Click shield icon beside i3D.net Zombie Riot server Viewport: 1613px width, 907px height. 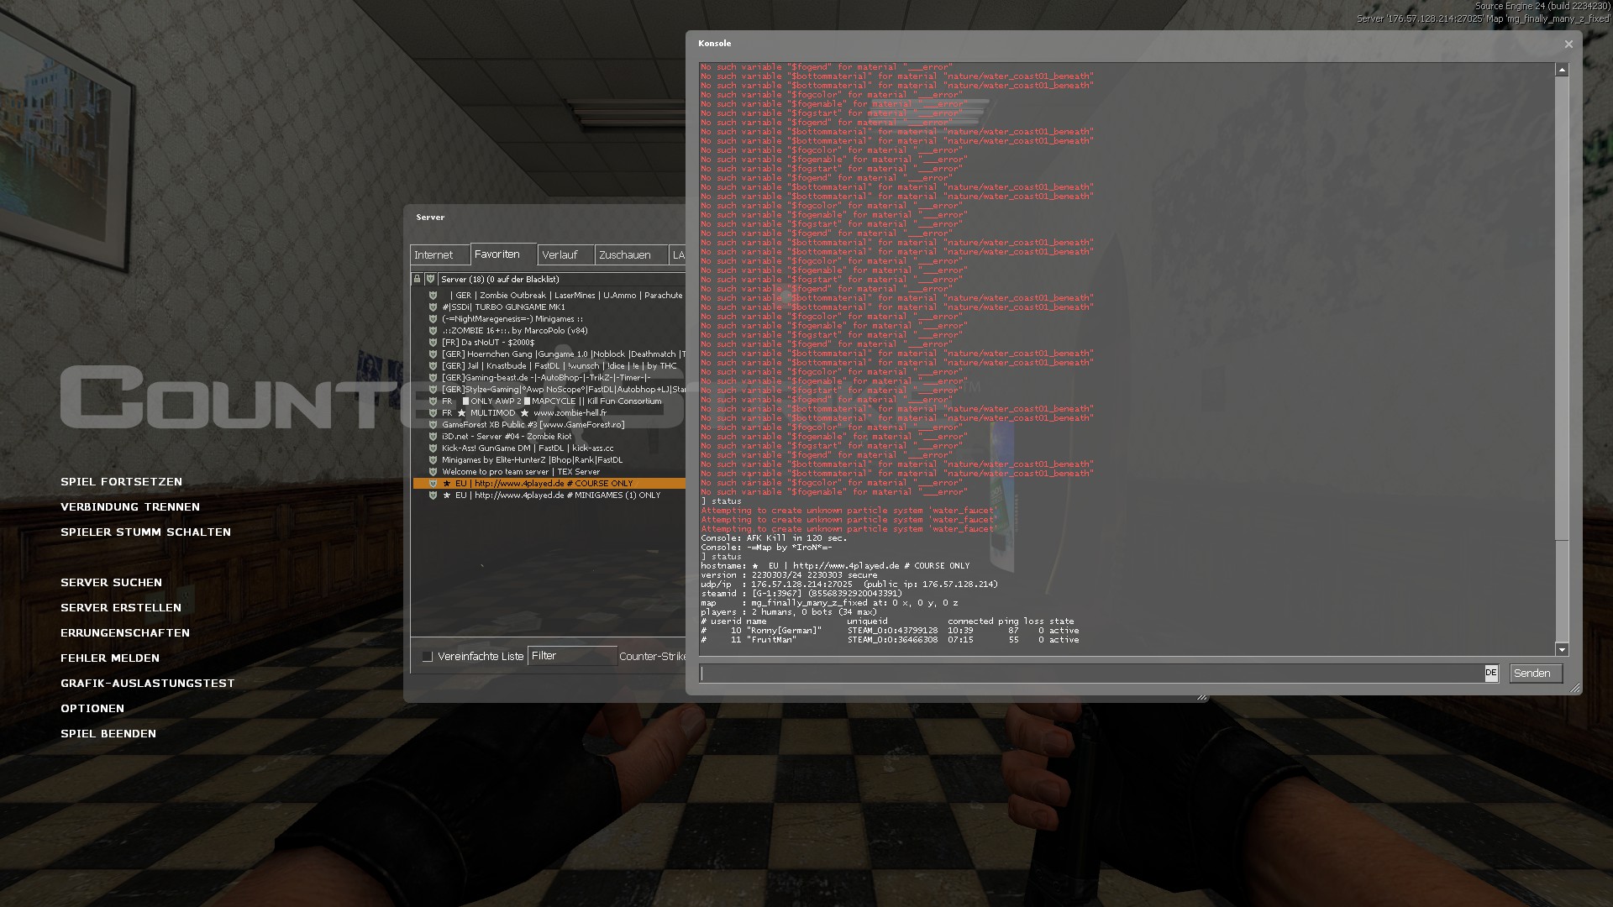coord(433,437)
